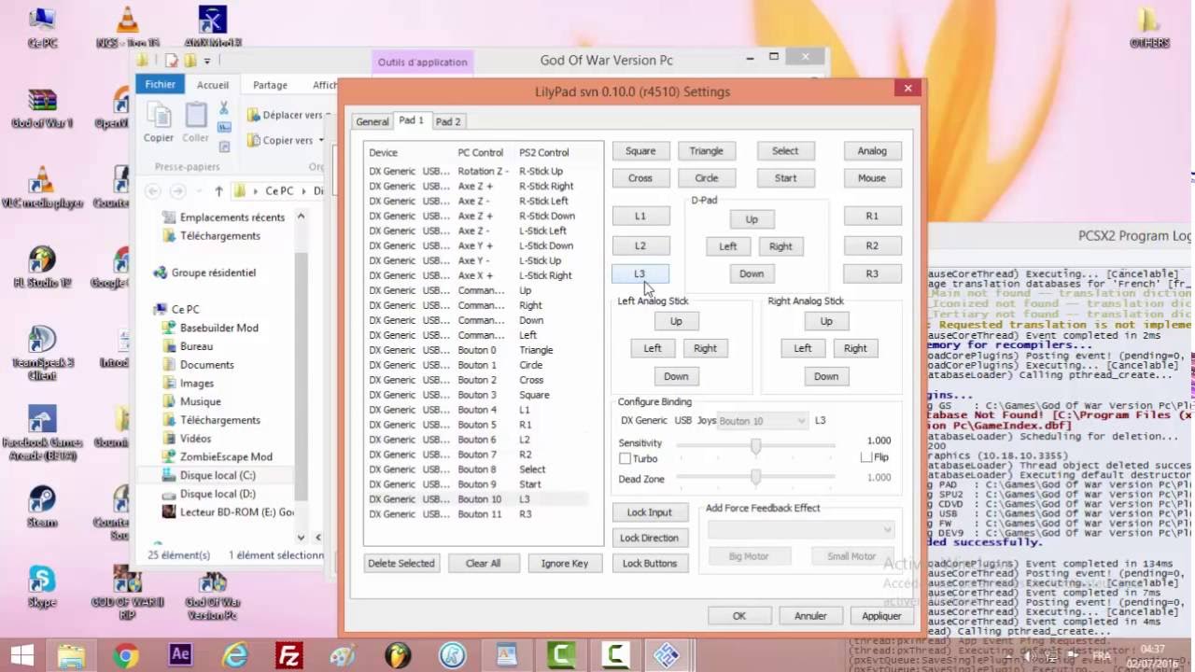1195x672 pixels.
Task: Switch to the General tab
Action: (x=372, y=121)
